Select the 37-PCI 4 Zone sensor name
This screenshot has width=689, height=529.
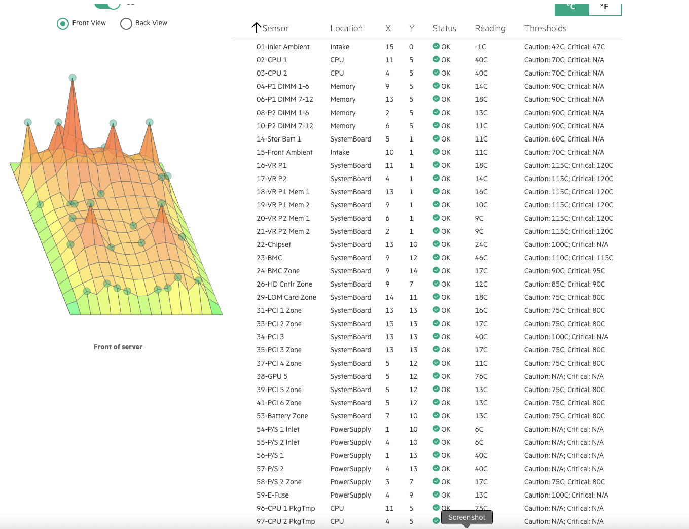(279, 363)
